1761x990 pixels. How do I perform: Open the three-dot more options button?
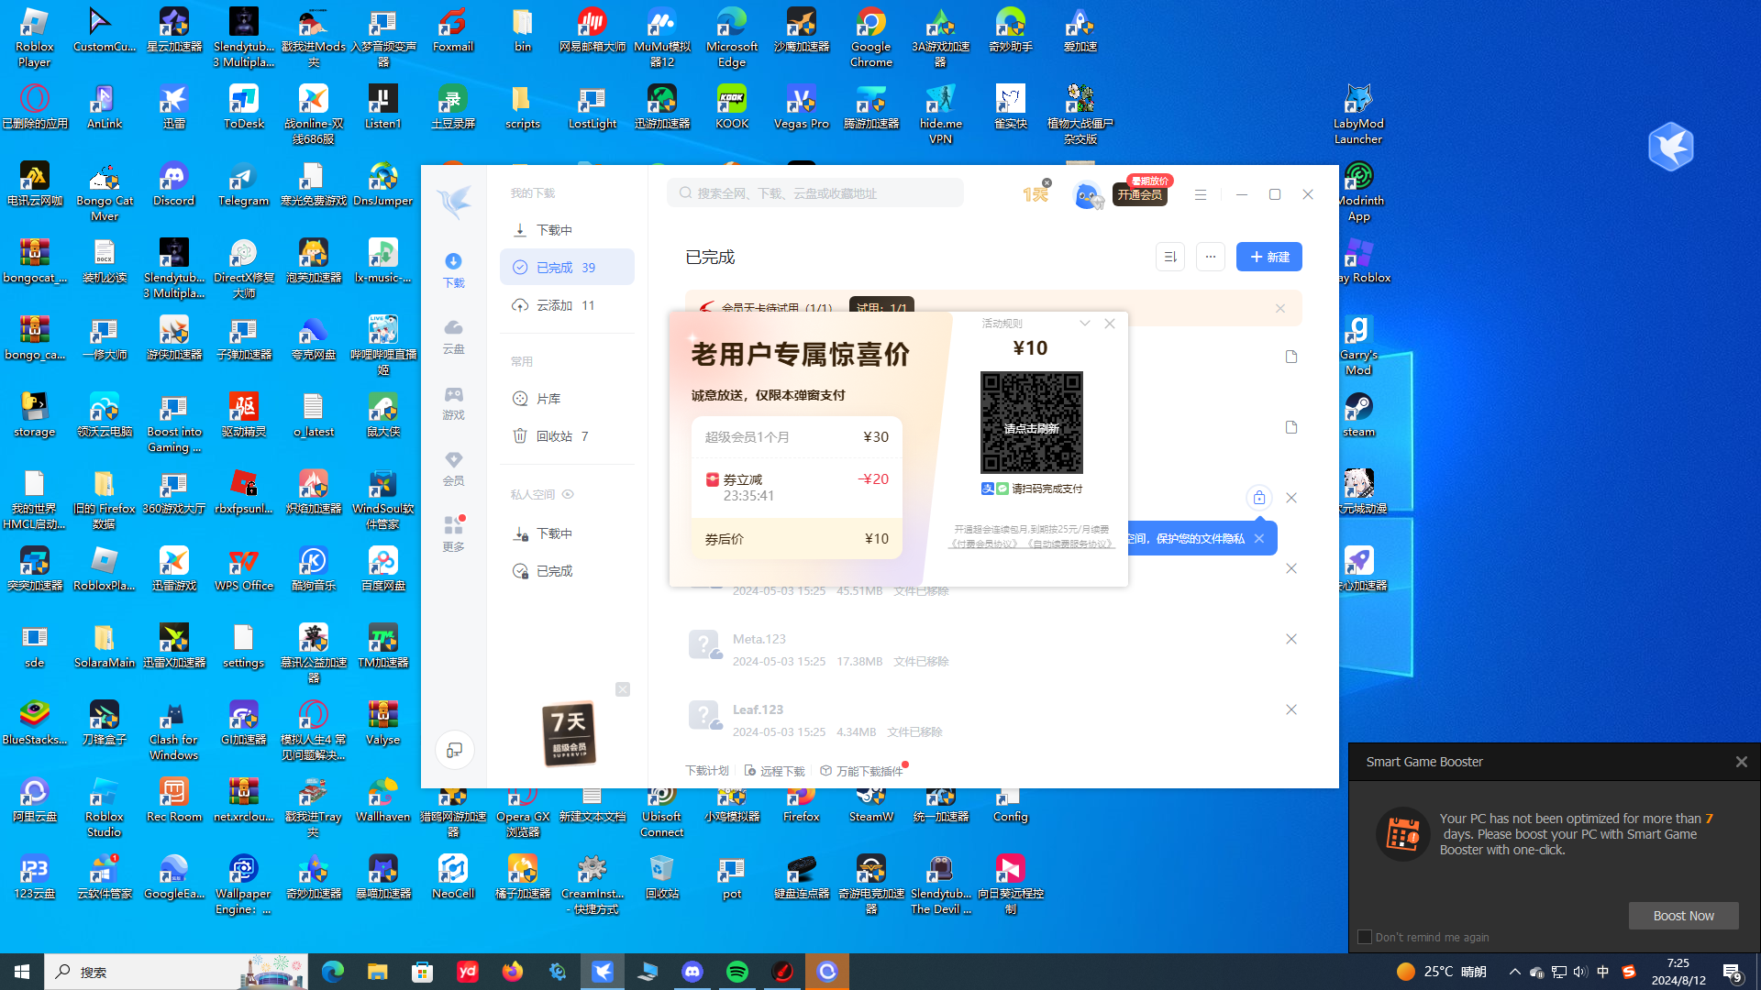click(x=1211, y=257)
